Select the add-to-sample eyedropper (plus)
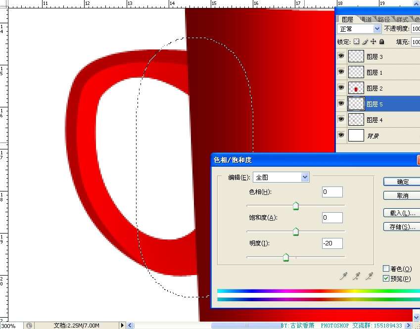 (x=356, y=276)
